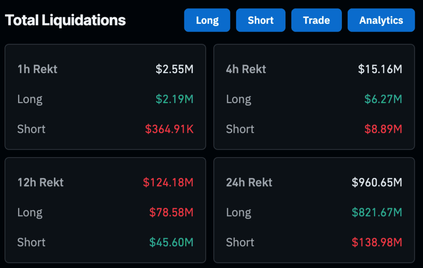423x268 pixels.
Task: Select the 4h Rekt card
Action: click(314, 97)
